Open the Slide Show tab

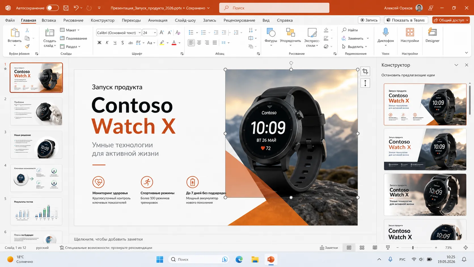[185, 20]
